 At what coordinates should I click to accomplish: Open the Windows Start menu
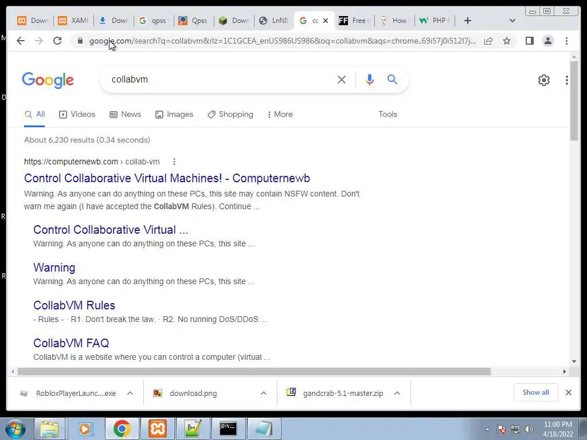(15, 429)
